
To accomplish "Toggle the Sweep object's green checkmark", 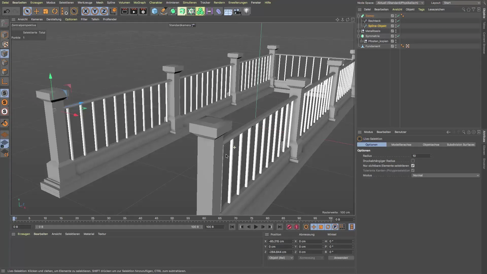I will point(398,16).
